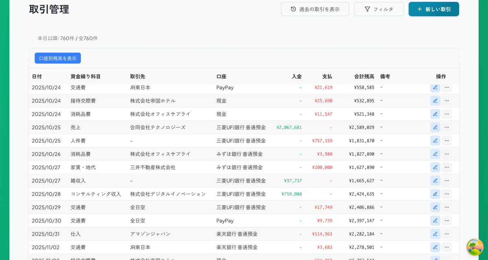The width and height of the screenshot is (488, 260).
Task: Edit the 家賃・地代 三井不動産 transaction
Action: (x=435, y=167)
